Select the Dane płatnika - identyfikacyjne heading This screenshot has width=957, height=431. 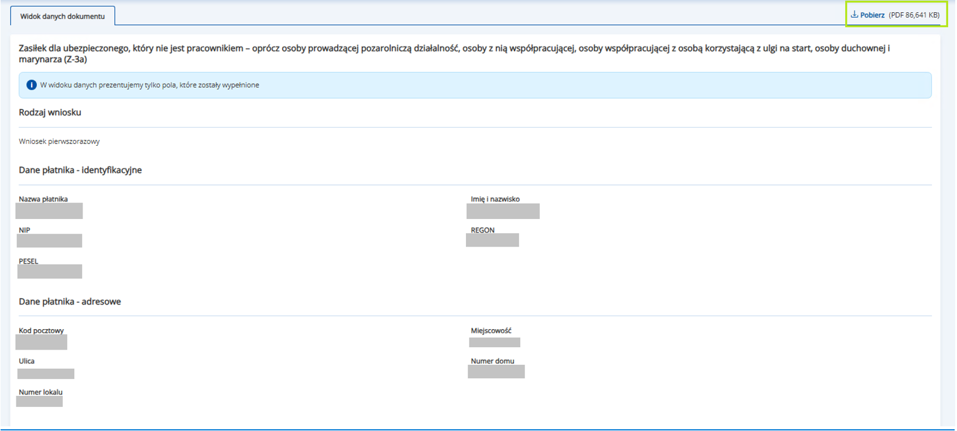[x=80, y=170]
